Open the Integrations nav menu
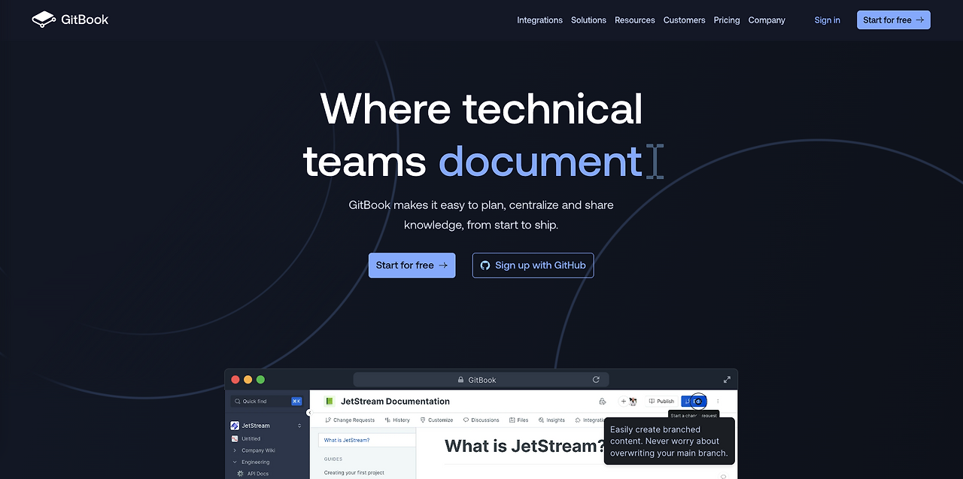The width and height of the screenshot is (963, 479). tap(539, 20)
